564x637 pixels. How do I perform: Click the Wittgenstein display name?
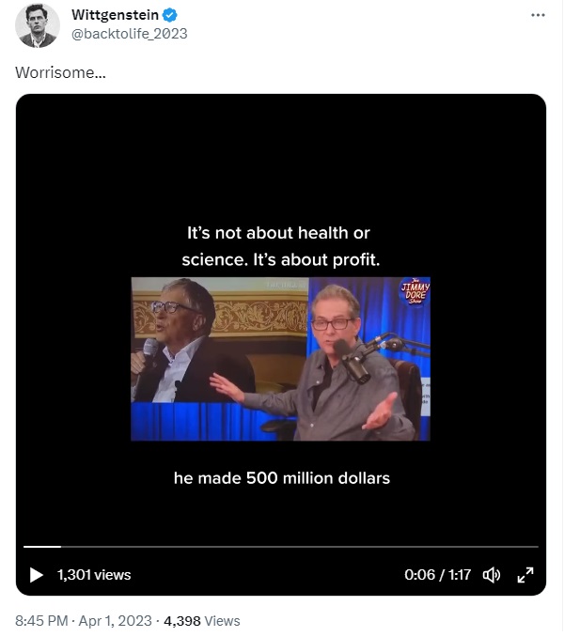coord(115,15)
